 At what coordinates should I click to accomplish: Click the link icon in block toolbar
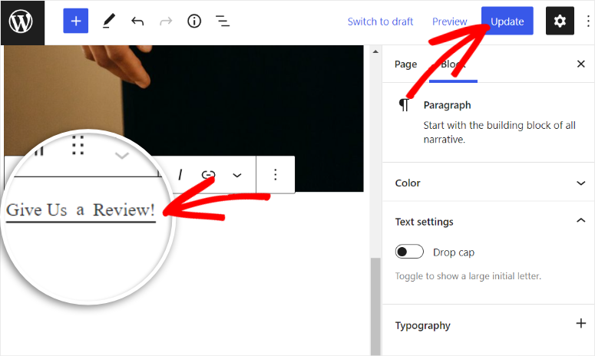[207, 175]
